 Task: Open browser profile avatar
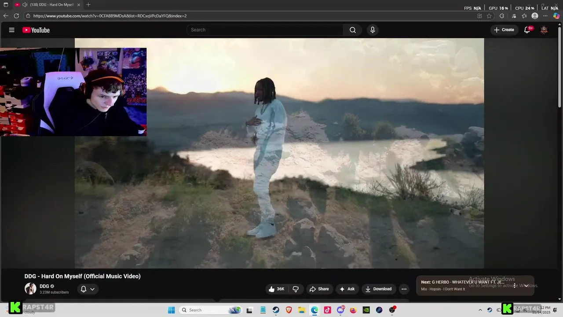pos(535,16)
